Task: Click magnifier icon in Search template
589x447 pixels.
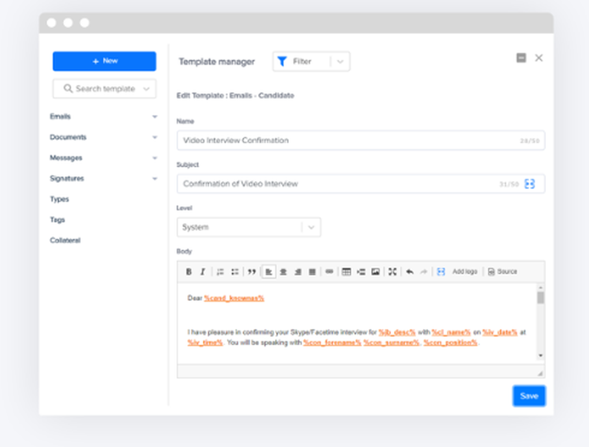Action: 68,89
